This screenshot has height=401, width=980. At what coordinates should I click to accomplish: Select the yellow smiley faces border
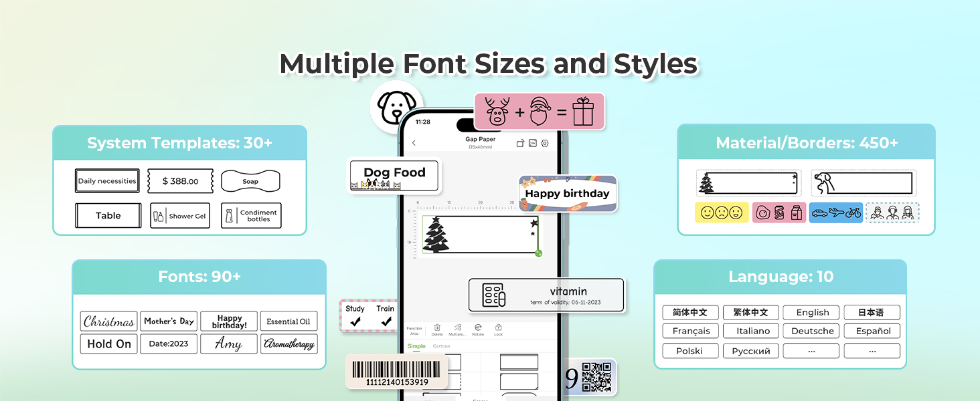(722, 213)
